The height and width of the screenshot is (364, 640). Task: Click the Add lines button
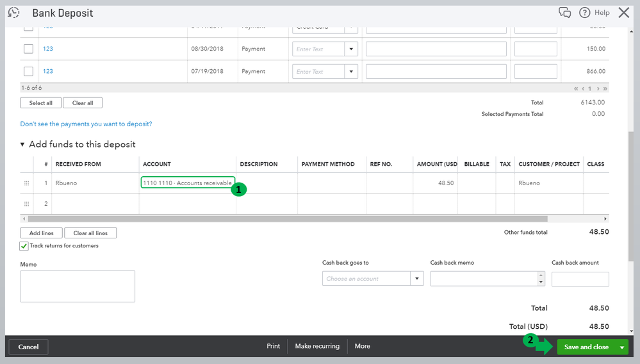coord(41,233)
